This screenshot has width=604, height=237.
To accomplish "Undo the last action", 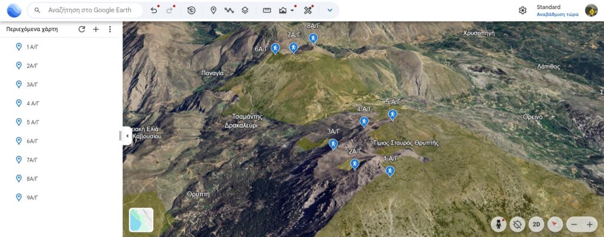I will click(x=154, y=11).
